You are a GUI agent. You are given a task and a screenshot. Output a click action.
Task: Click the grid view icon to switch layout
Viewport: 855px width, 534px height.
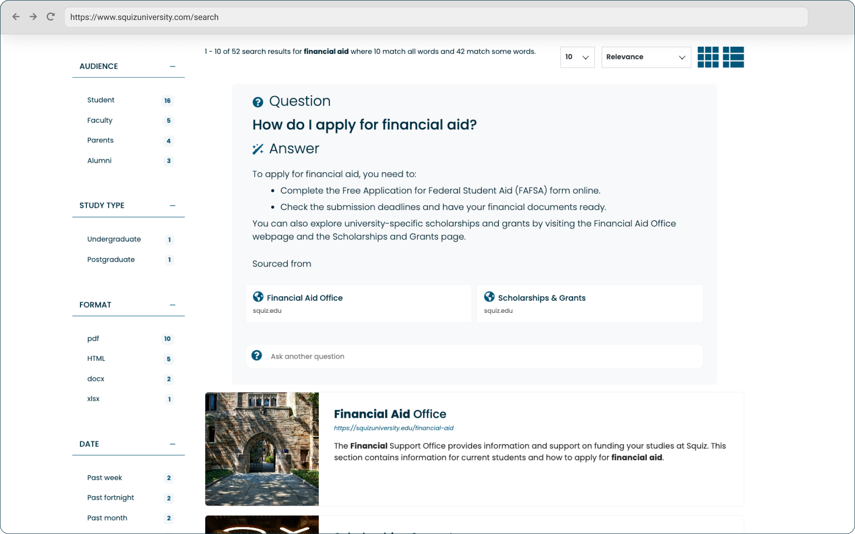(708, 57)
